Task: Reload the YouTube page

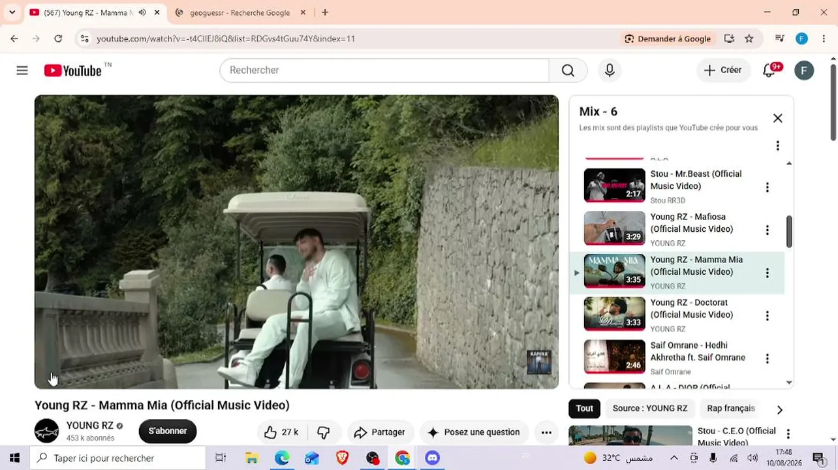Action: click(x=58, y=39)
